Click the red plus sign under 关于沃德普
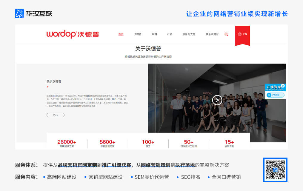Screen dimensions: 303x191 [47, 87]
